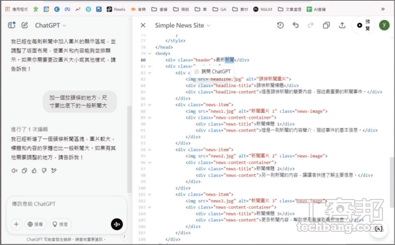The image size is (395, 245).
Task: Toggle the ChatGPT sidebar panel icon
Action: (x=12, y=25)
